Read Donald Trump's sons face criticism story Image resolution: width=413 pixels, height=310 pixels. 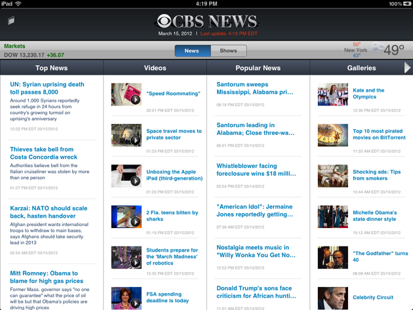(x=256, y=292)
